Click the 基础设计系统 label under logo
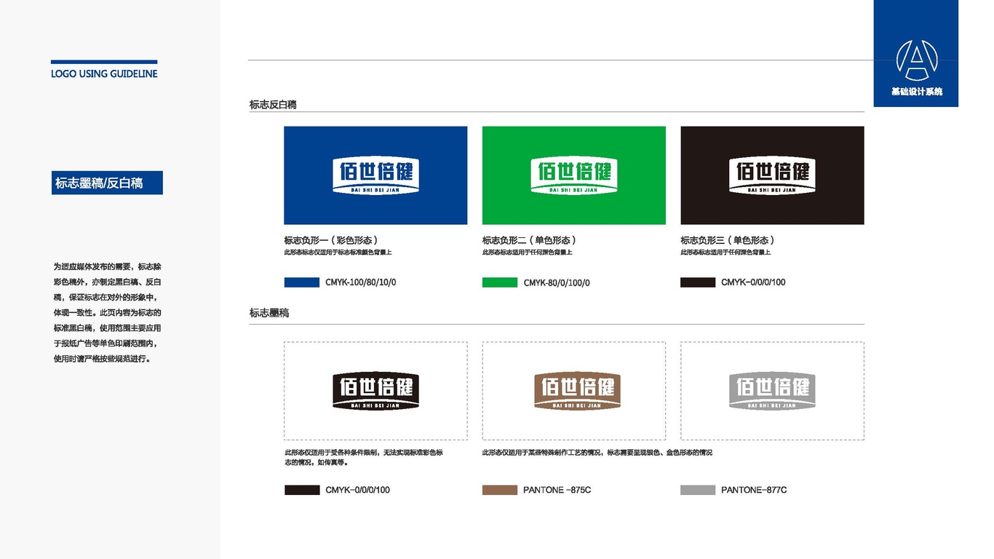 tap(916, 92)
